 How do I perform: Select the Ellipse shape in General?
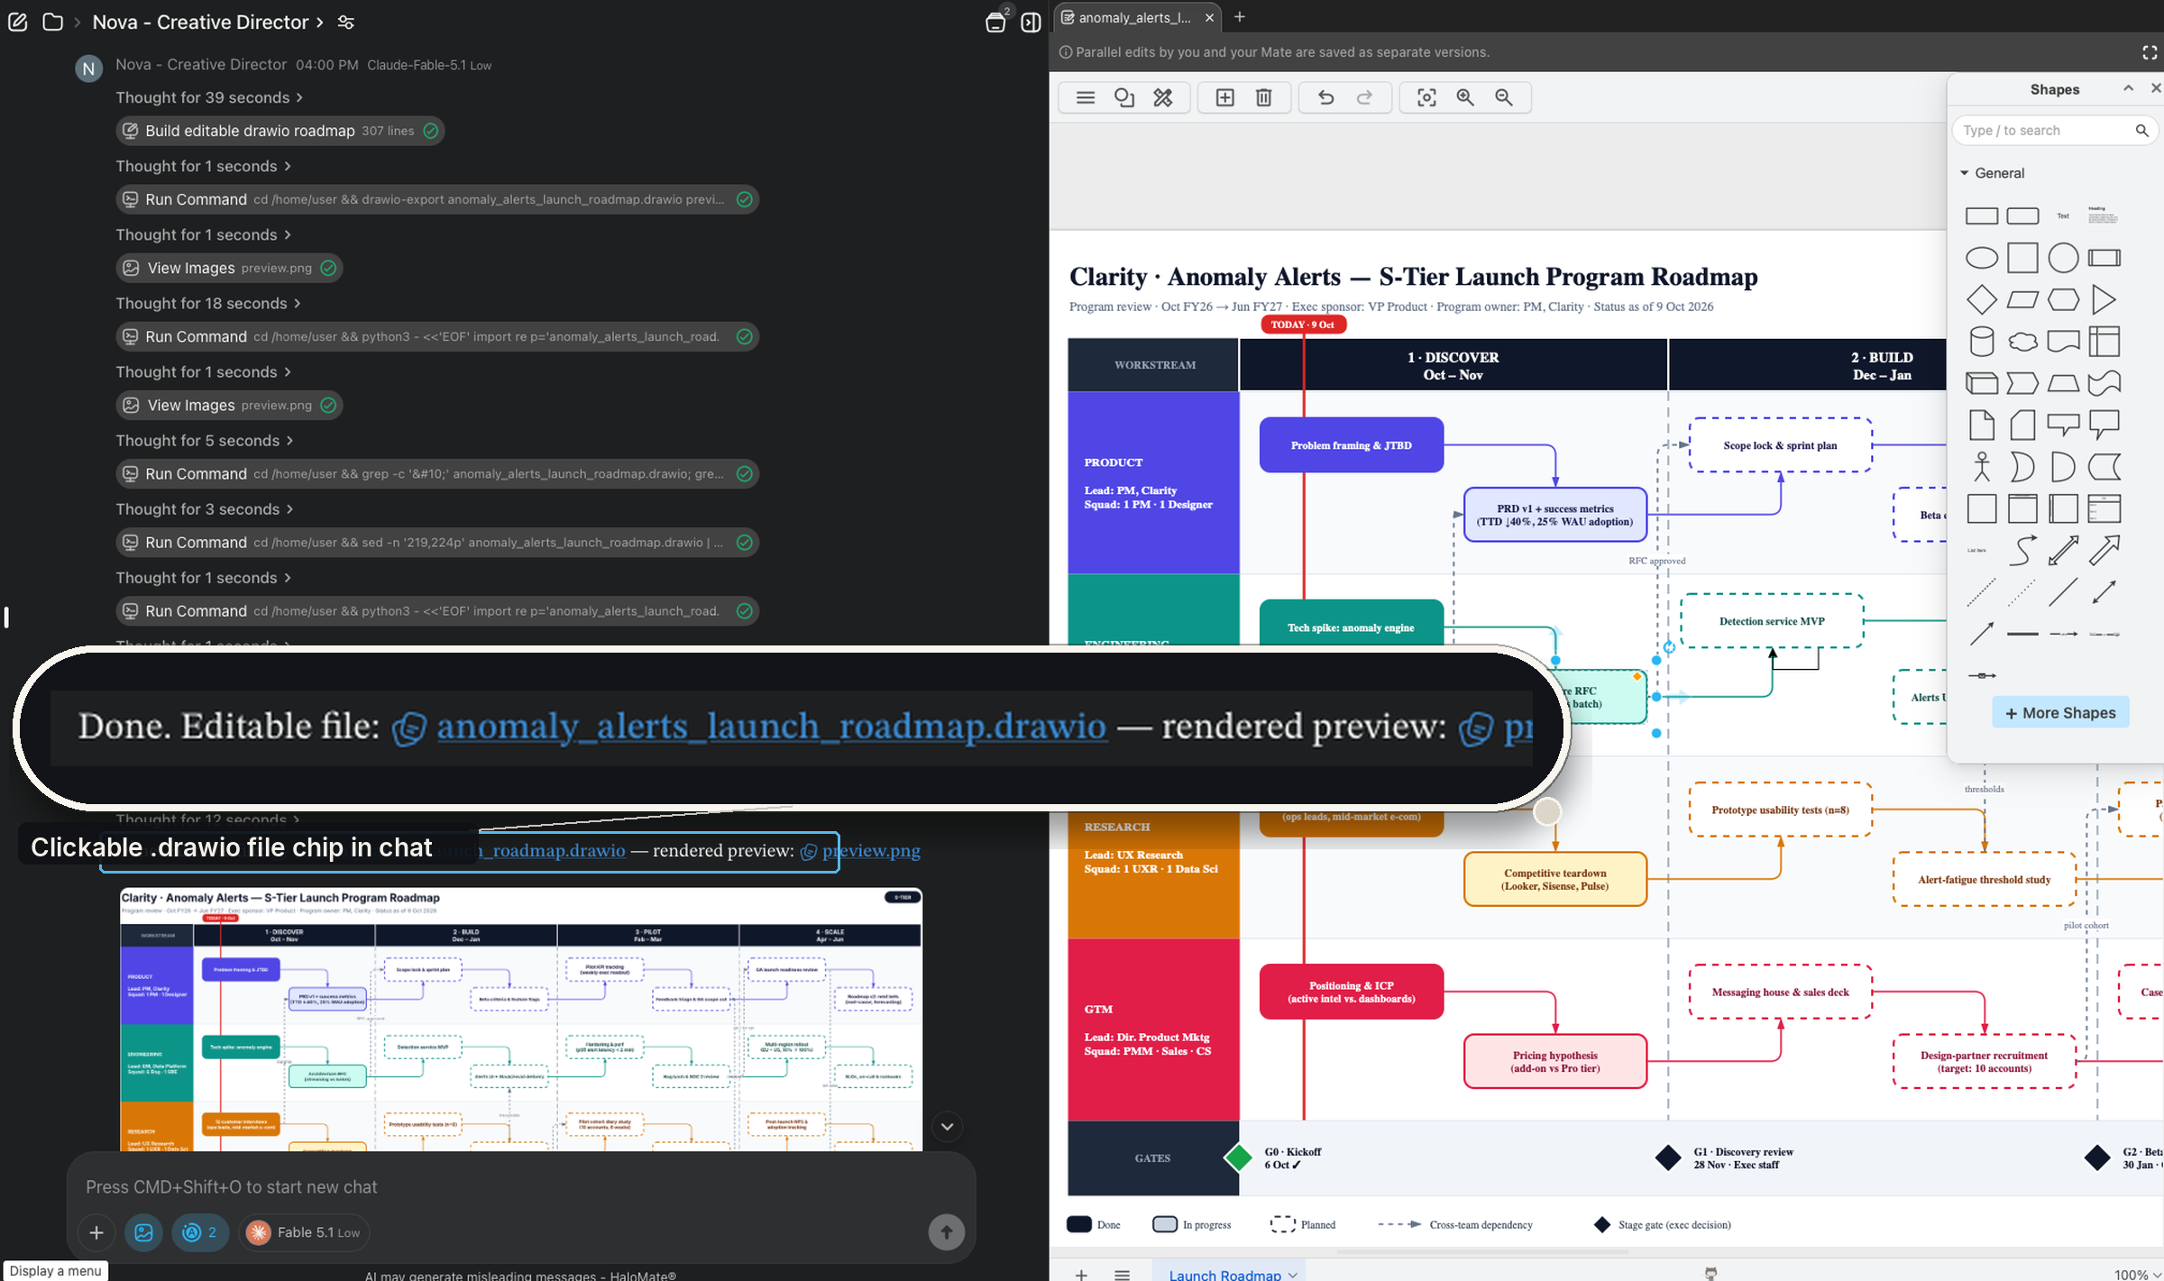(x=1981, y=258)
